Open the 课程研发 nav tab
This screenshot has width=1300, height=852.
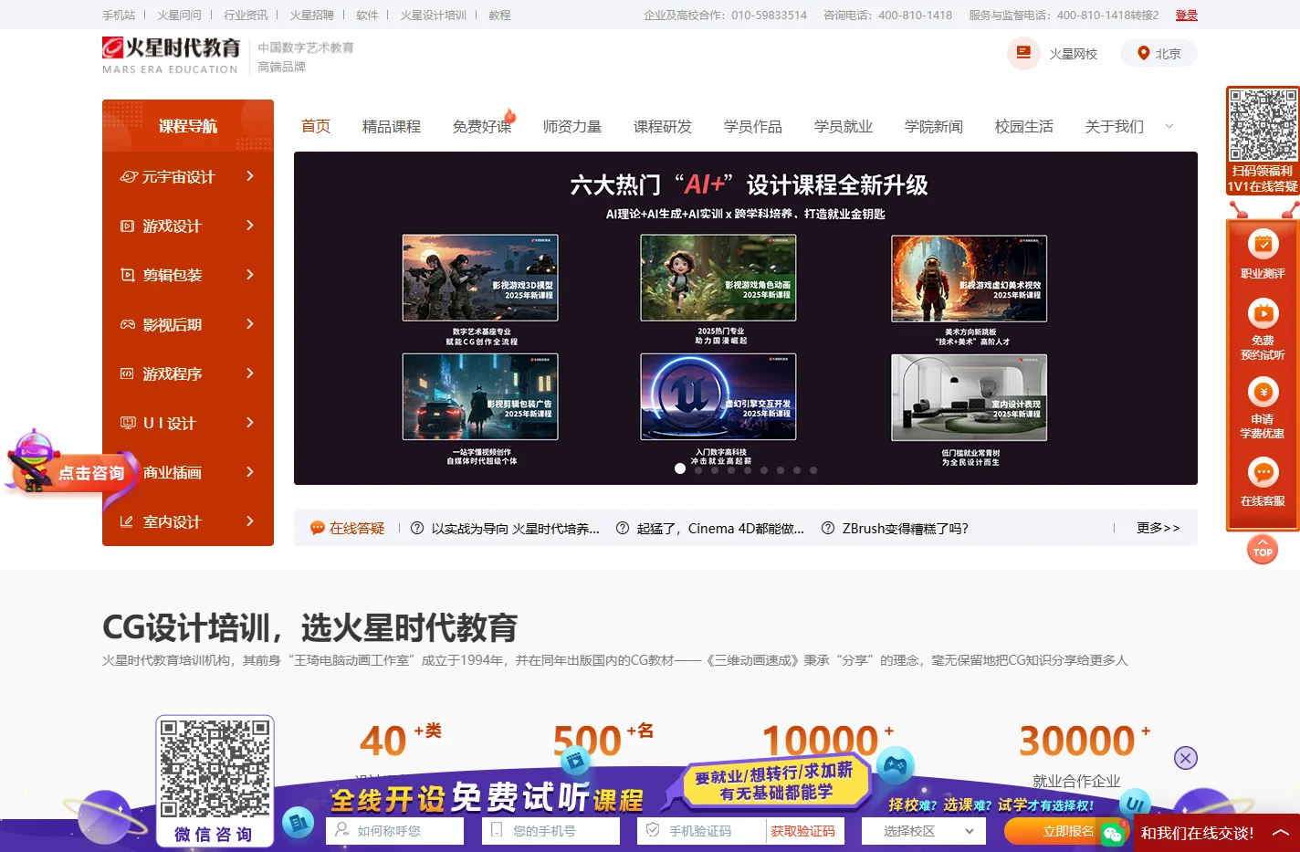(x=663, y=126)
